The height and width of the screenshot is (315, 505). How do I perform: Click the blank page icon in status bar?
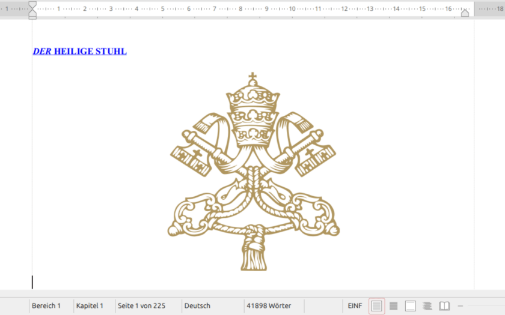410,305
